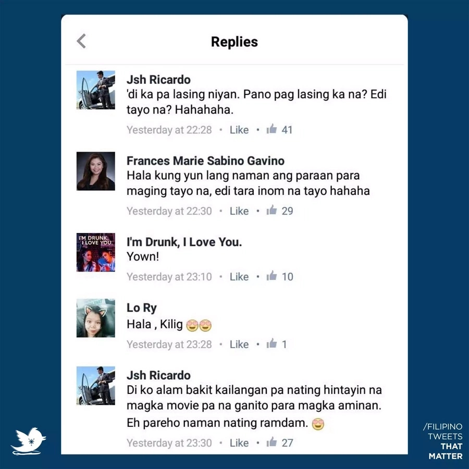
Task: Like Jsh Ricardo's 22:28 comment
Action: pyautogui.click(x=239, y=130)
